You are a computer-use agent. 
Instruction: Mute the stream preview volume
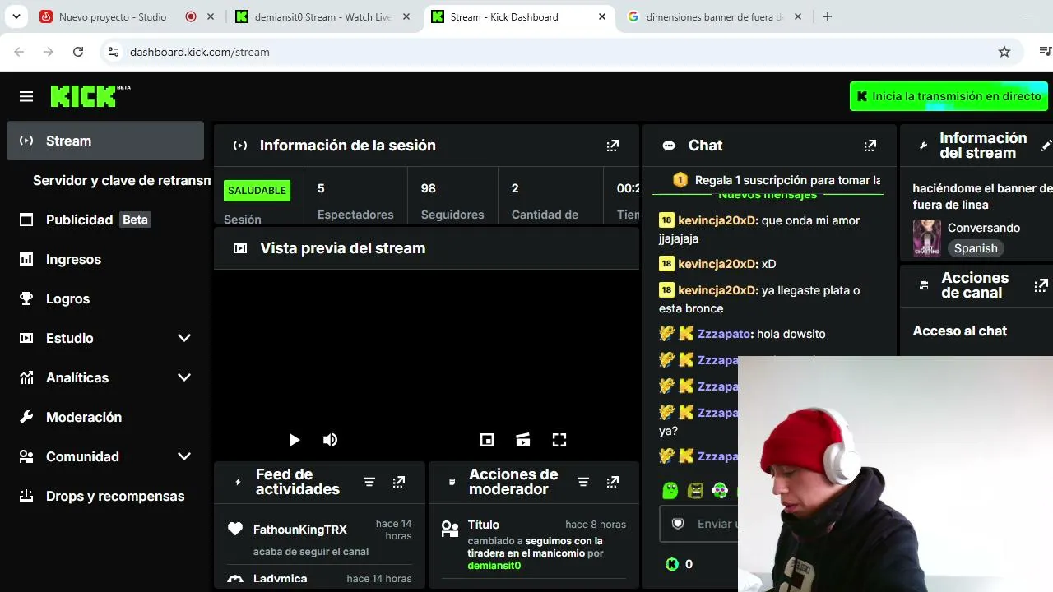330,440
